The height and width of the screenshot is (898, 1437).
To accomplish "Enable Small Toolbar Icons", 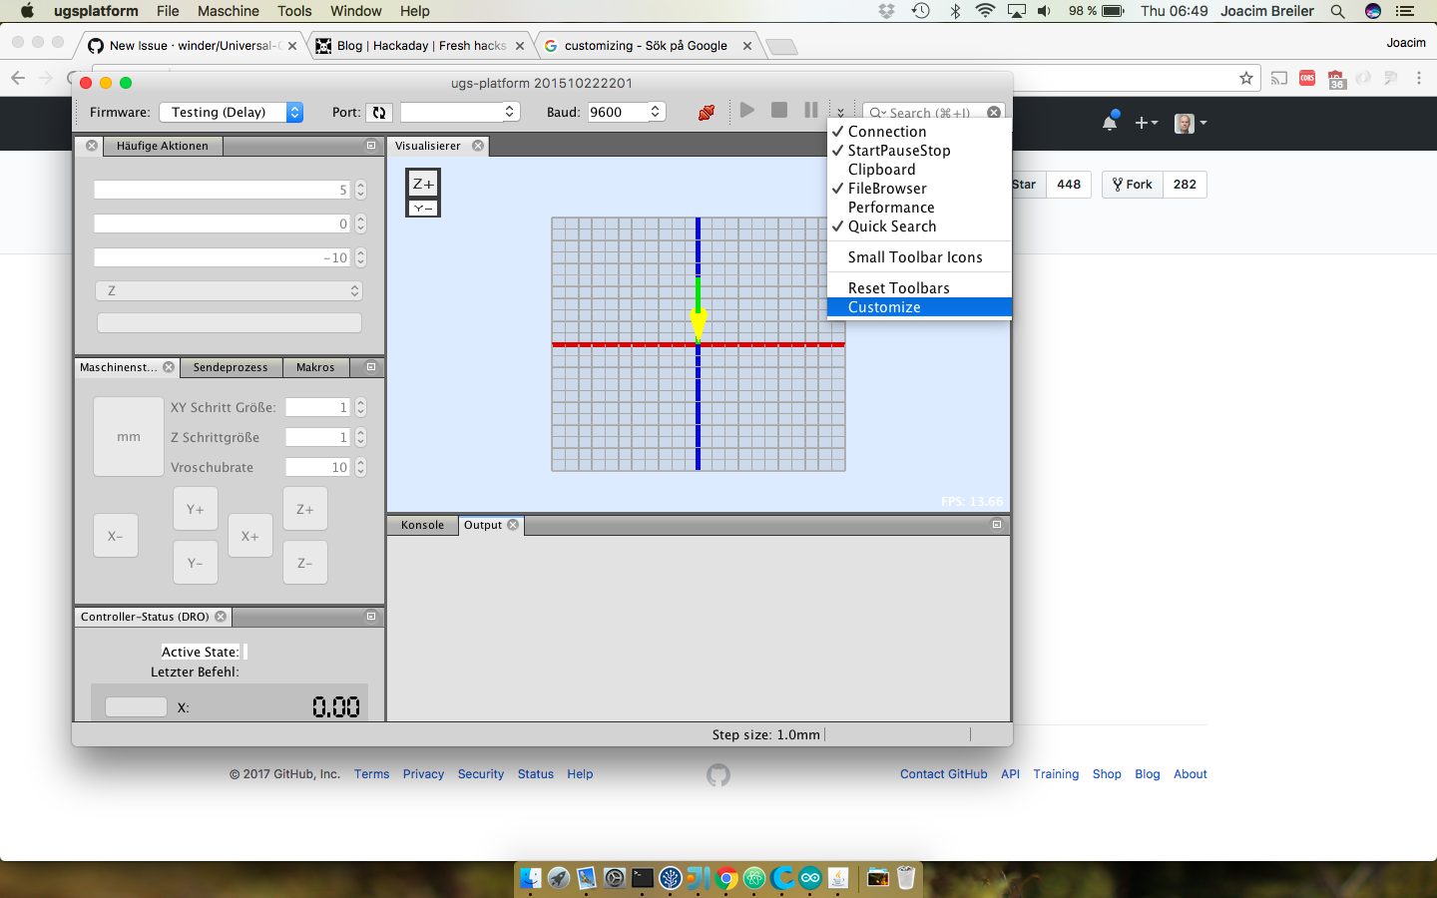I will (919, 257).
